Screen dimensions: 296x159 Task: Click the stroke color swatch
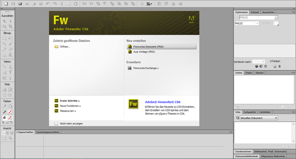tap(10, 112)
